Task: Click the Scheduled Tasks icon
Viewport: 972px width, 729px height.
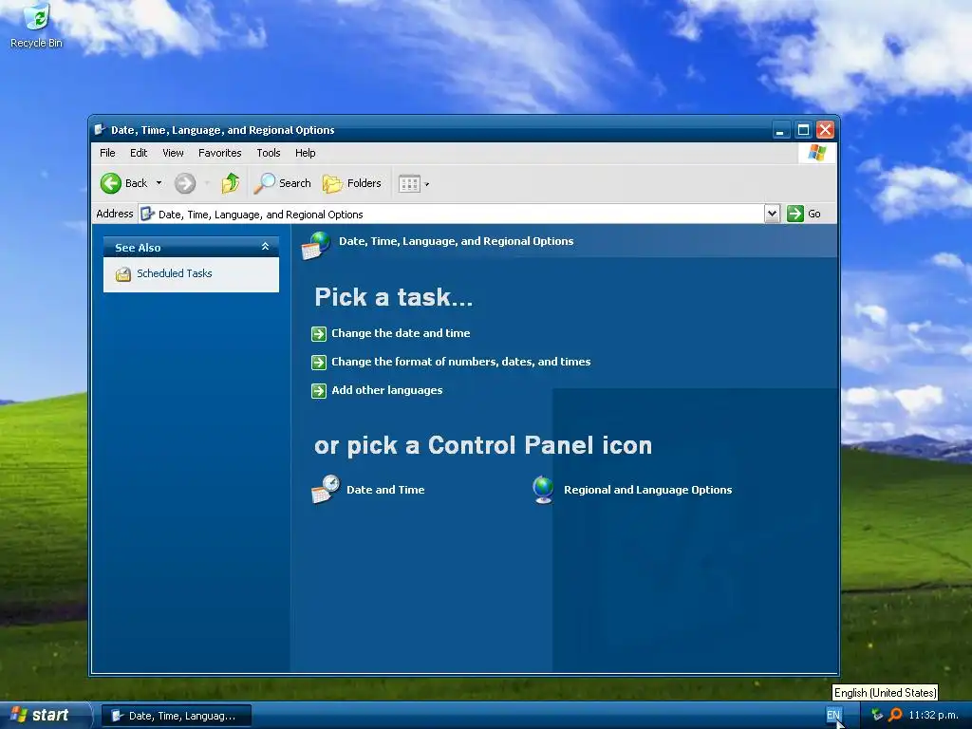Action: tap(123, 274)
